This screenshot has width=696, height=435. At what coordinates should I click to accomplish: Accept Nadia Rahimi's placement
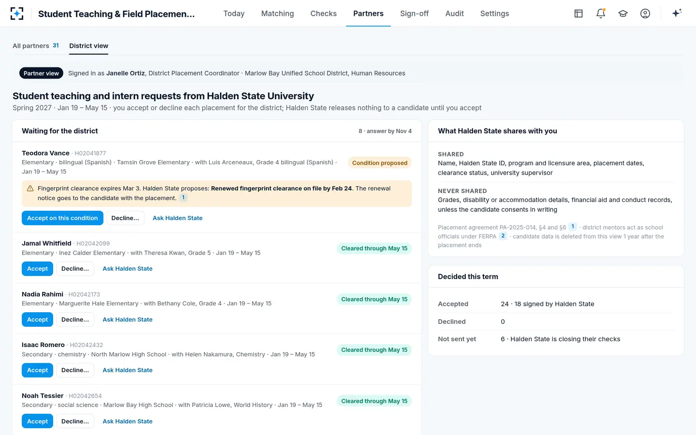37,319
